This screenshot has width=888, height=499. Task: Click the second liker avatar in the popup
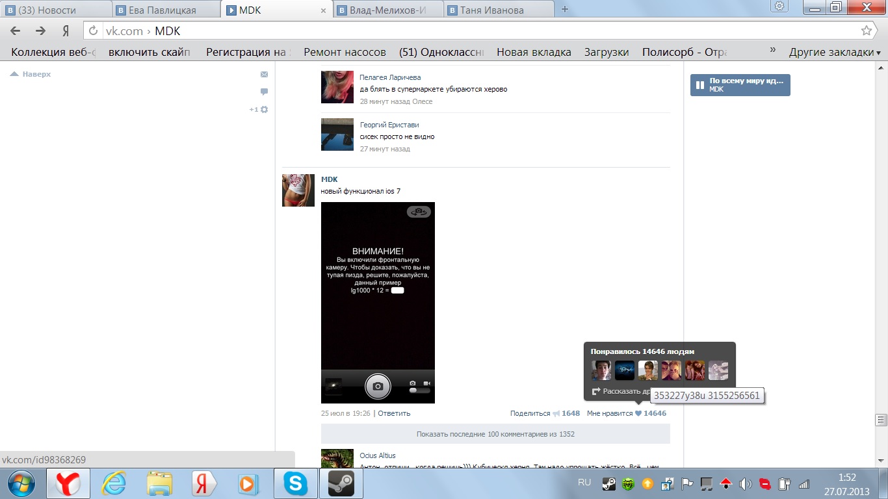[x=625, y=370]
